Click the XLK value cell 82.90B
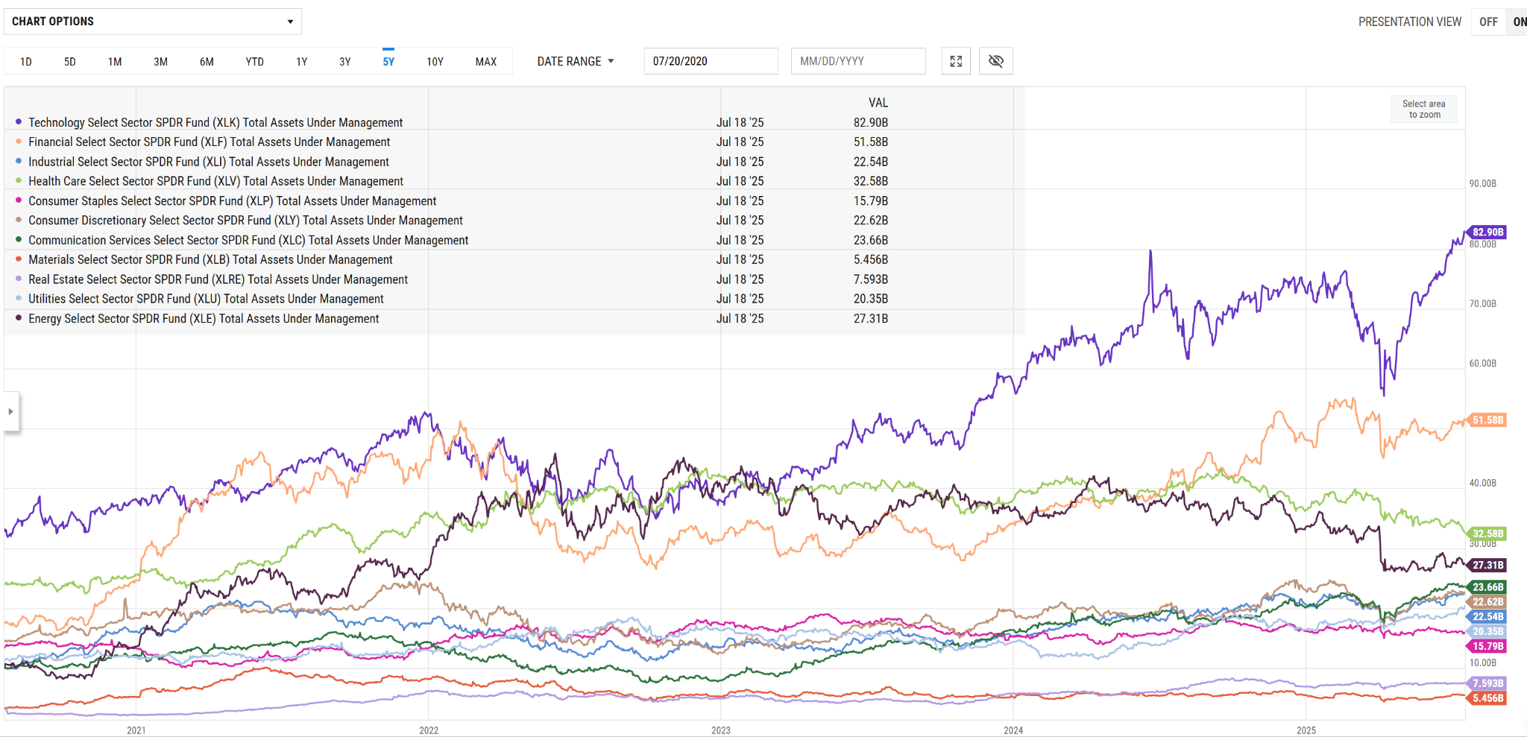 (x=871, y=122)
